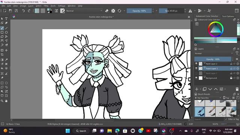The width and height of the screenshot is (240, 135).
Task: Select the Color Sampler eyedropper tool
Action: click(6, 60)
